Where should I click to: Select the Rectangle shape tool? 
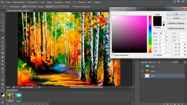click(3, 80)
